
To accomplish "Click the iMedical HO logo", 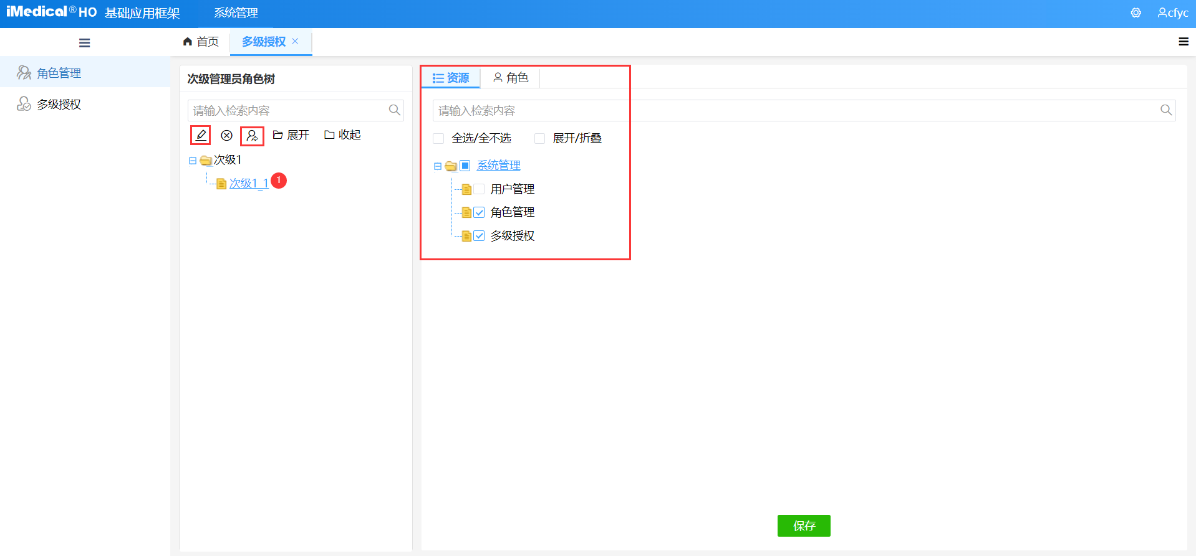I will tap(51, 12).
